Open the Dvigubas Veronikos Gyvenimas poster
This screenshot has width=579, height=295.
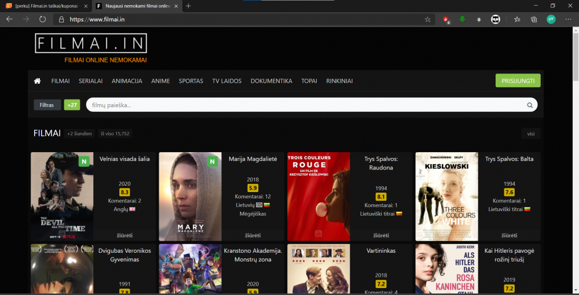[62, 269]
